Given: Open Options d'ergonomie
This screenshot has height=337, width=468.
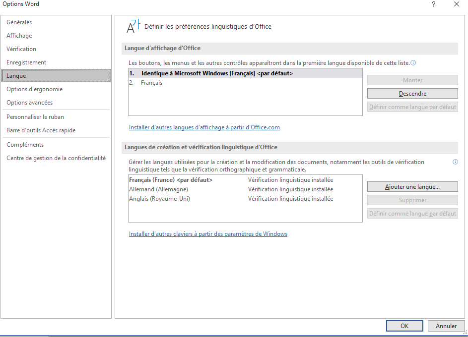Looking at the screenshot, I should click(x=56, y=89).
